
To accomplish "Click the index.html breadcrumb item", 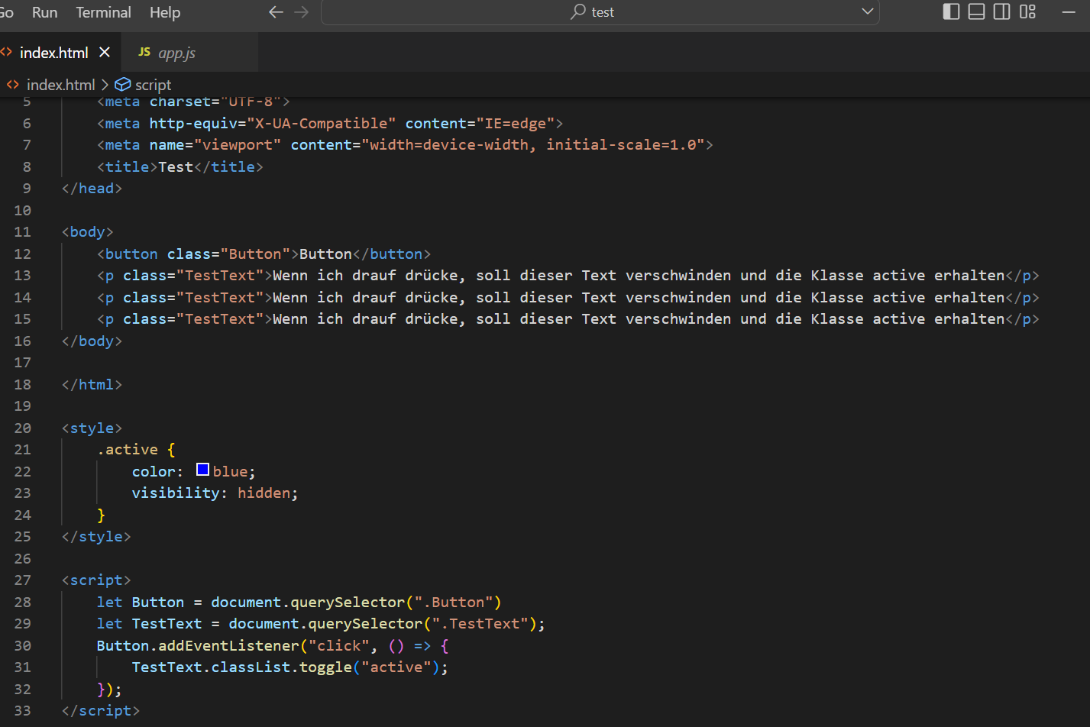I will pyautogui.click(x=60, y=85).
